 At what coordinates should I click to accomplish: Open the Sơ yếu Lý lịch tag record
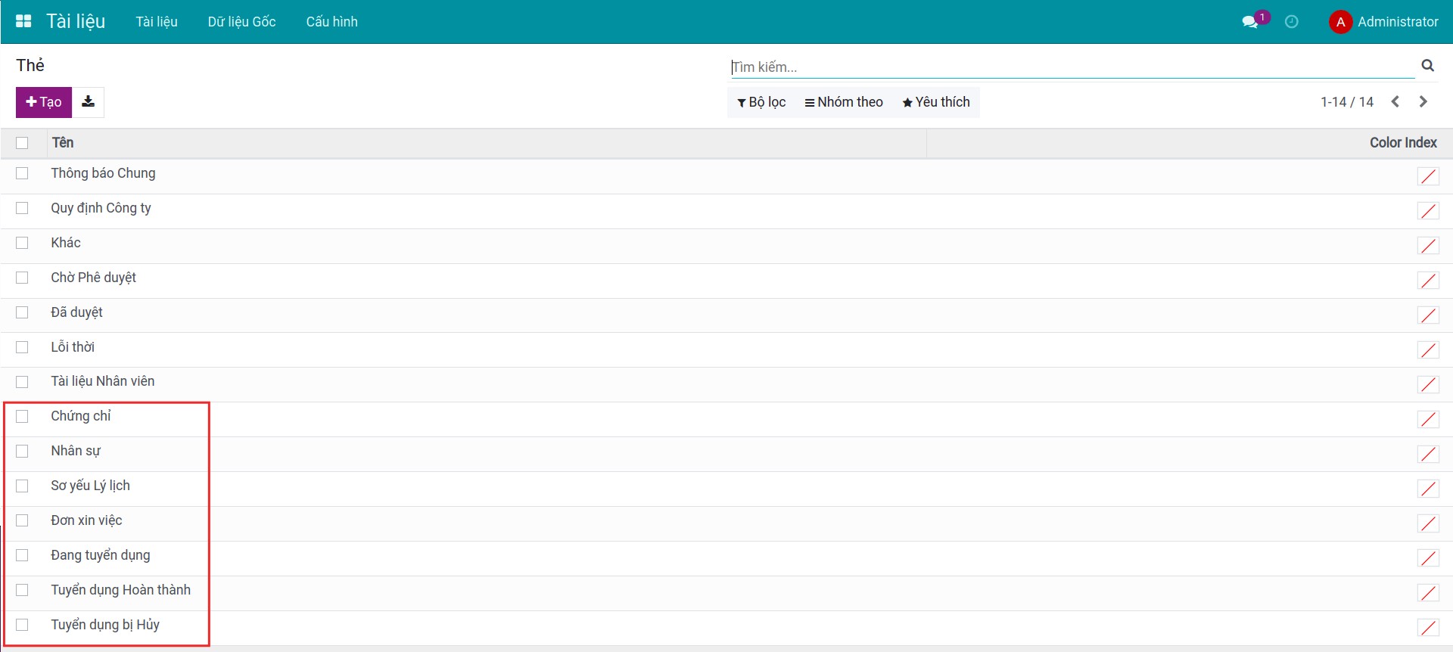[x=91, y=486]
